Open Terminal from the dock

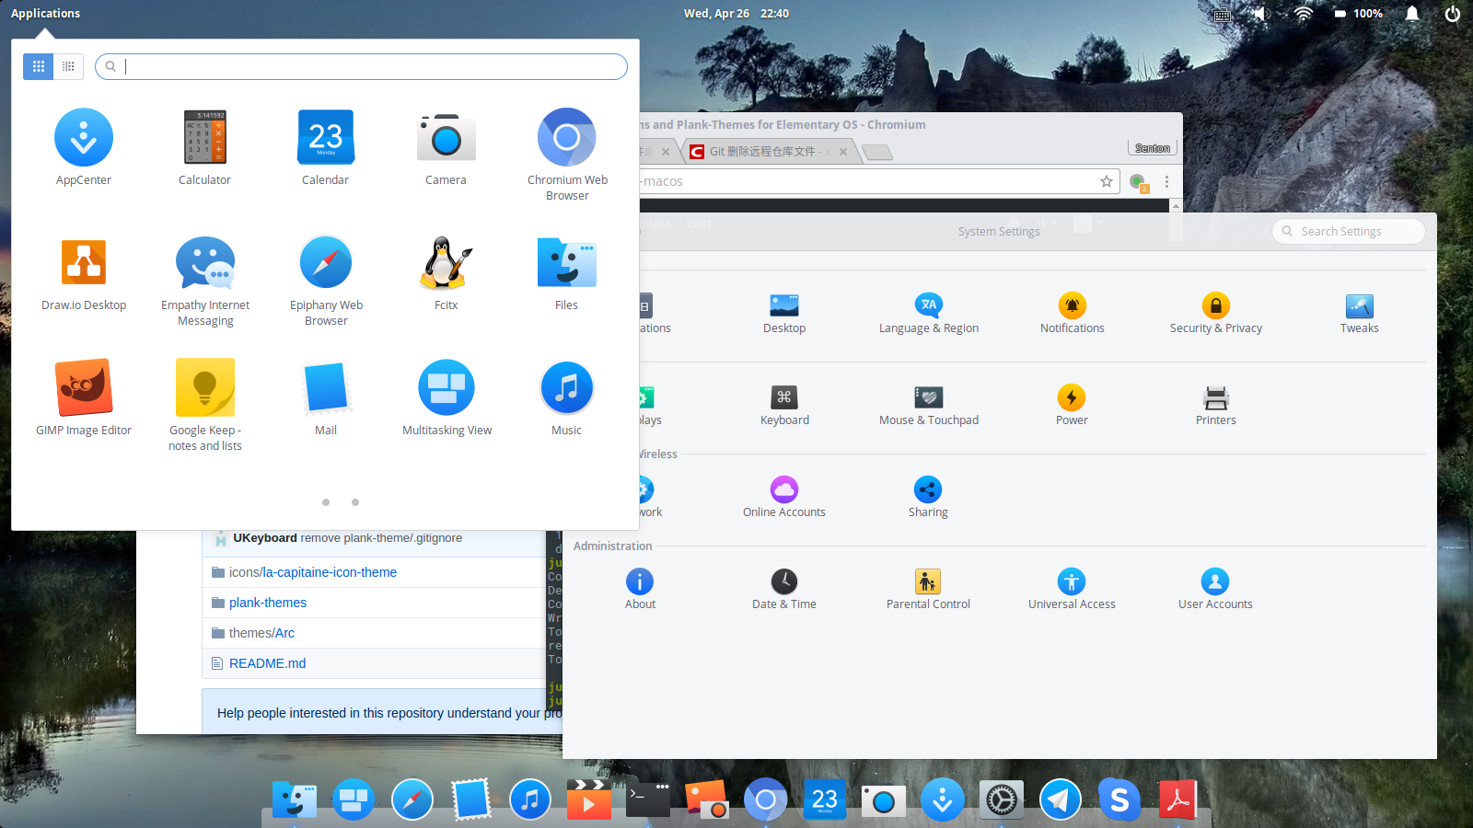click(x=648, y=799)
